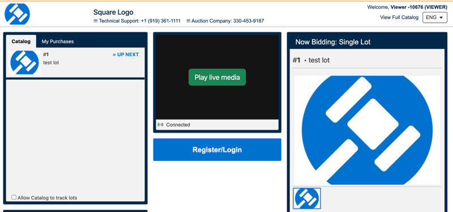Click the Register/Login button

217,150
